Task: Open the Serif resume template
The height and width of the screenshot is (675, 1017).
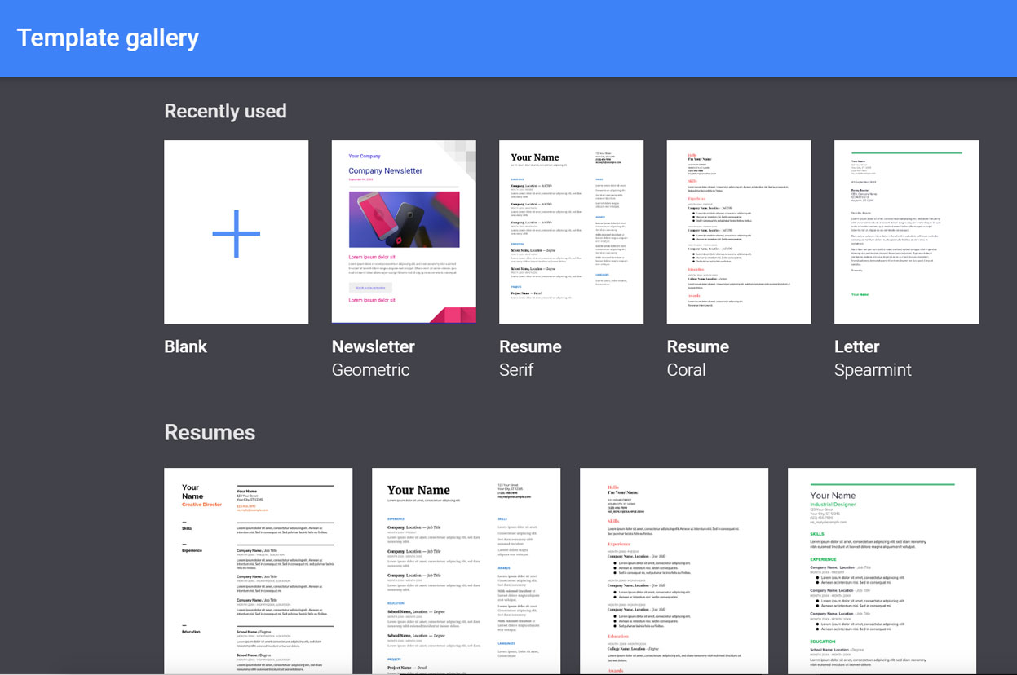Action: click(571, 232)
